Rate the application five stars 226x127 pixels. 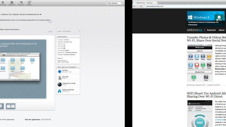(x=50, y=119)
